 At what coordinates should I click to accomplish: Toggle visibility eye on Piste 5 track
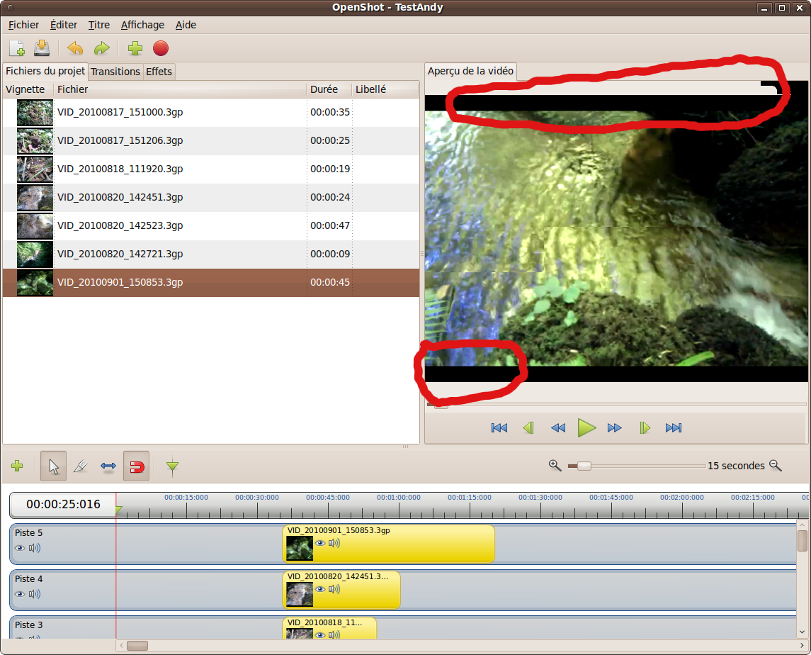click(x=20, y=548)
